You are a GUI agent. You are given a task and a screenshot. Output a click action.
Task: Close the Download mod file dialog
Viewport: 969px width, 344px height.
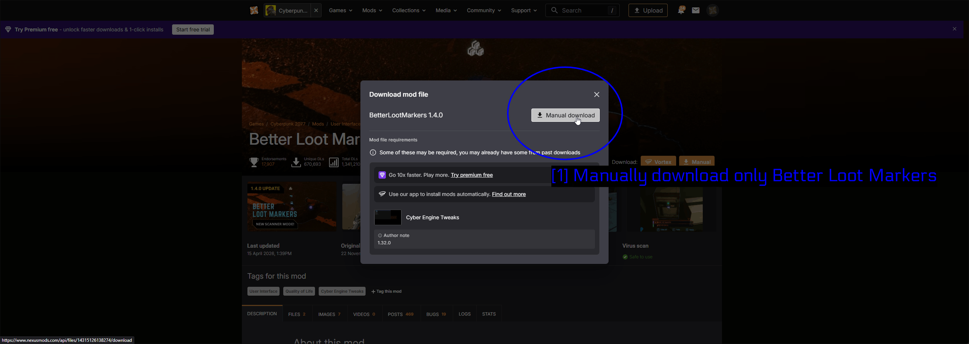597,94
